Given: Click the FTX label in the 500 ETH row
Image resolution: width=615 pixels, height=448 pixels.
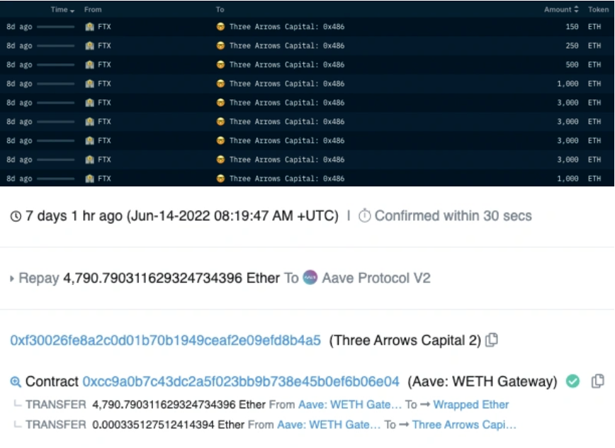Looking at the screenshot, I should [x=104, y=65].
